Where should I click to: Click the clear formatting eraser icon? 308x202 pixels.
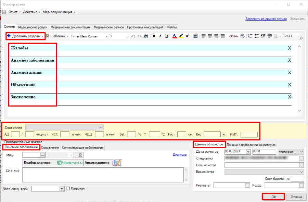[x=242, y=36]
